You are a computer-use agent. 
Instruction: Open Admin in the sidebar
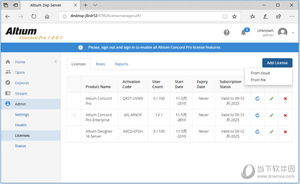point(20,104)
